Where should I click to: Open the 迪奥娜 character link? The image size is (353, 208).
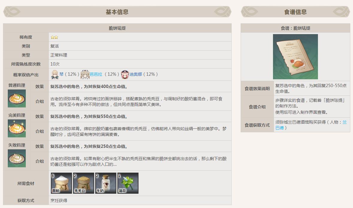tap(135, 74)
